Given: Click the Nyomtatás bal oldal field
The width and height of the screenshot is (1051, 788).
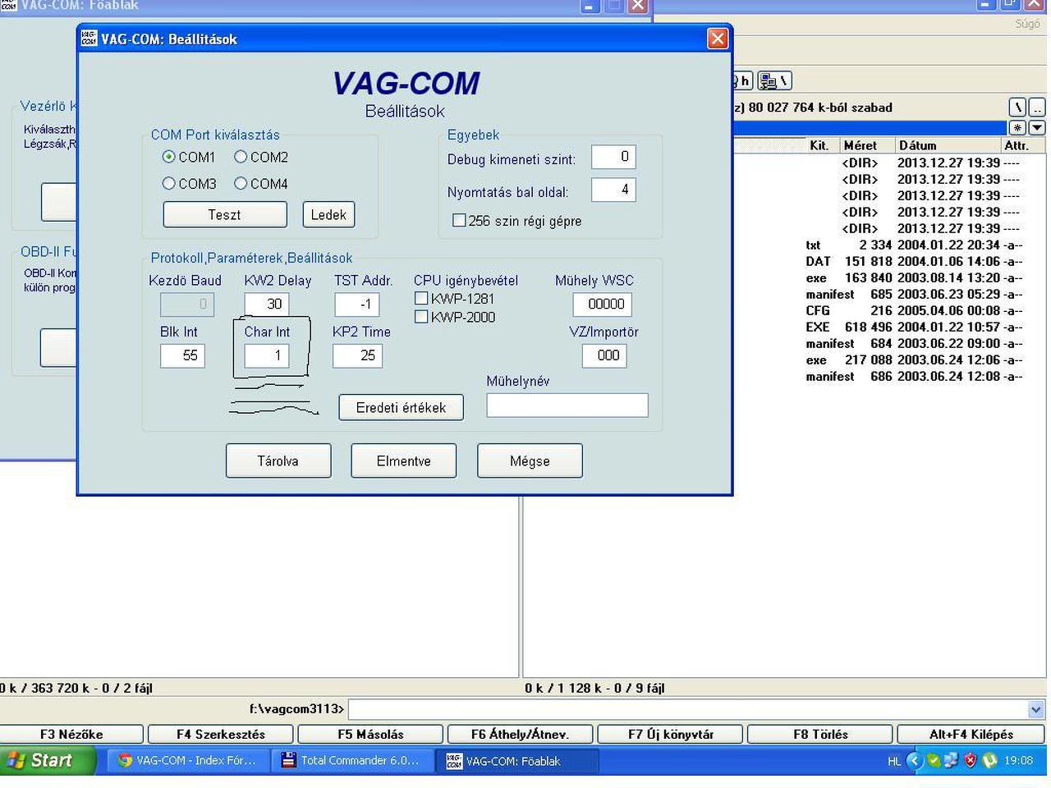Looking at the screenshot, I should click(x=613, y=190).
